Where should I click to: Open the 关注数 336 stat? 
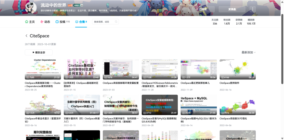[215, 22]
